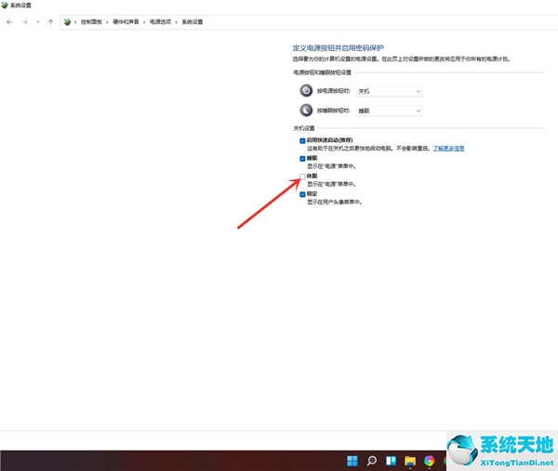Go up one level with the up arrow
The height and width of the screenshot is (471, 558).
point(50,22)
